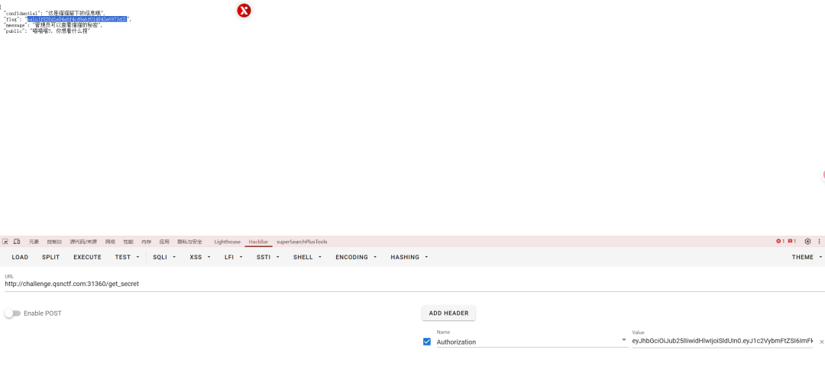Click the red error count indicator

click(780, 242)
